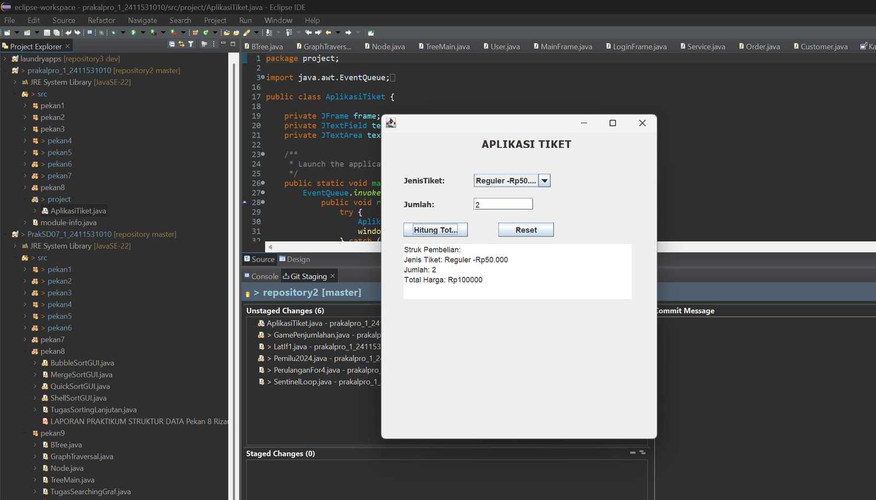Viewport: 876px width, 500px height.
Task: Click the New wizard icon in toolbar
Action: pos(8,33)
